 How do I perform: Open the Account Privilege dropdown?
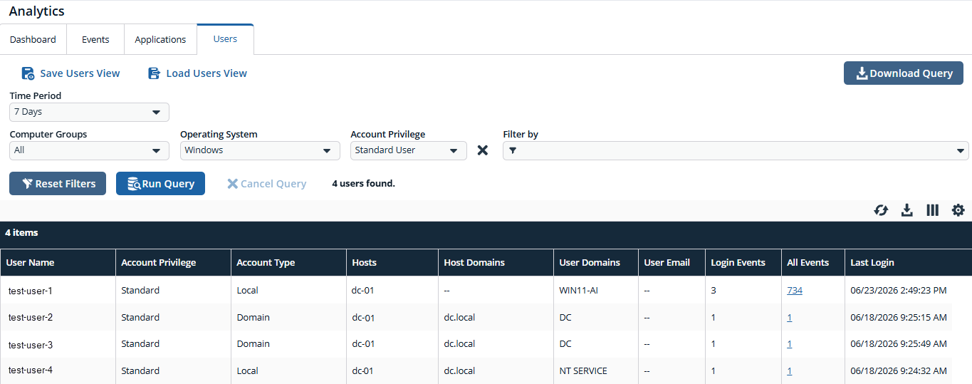click(x=409, y=150)
